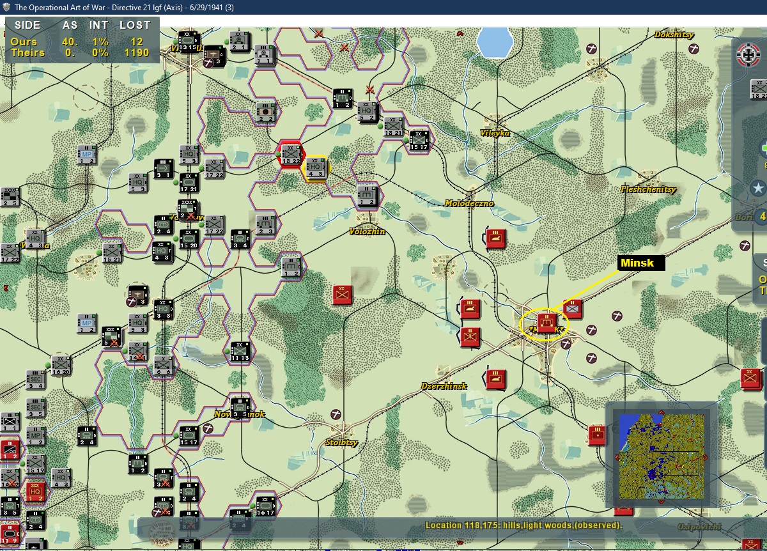767x551 pixels.
Task: Select the HQ unit marked 5 2
Action: [x=368, y=112]
